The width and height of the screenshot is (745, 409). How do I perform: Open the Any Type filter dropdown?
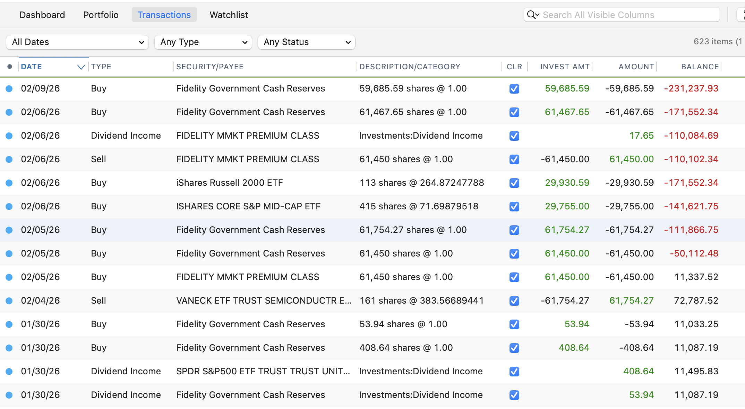(203, 42)
